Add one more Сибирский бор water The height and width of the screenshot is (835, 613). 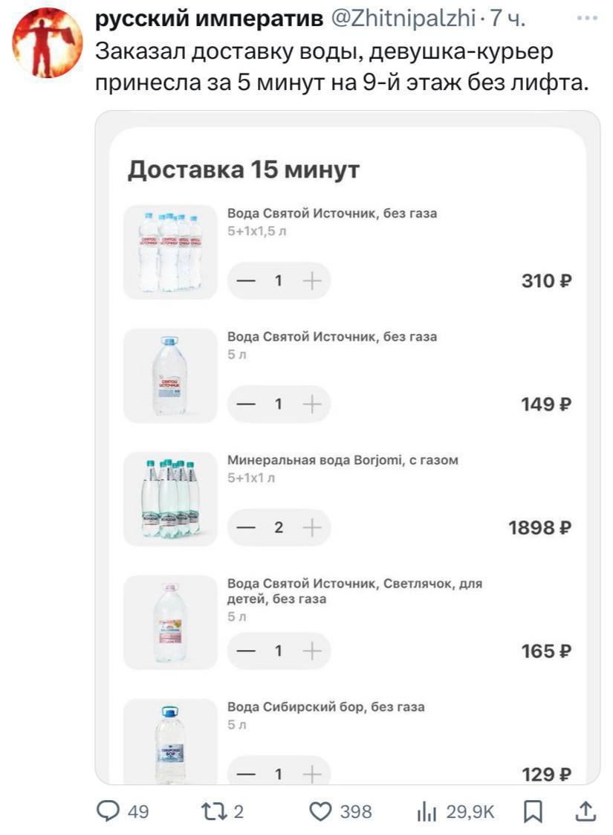click(313, 774)
